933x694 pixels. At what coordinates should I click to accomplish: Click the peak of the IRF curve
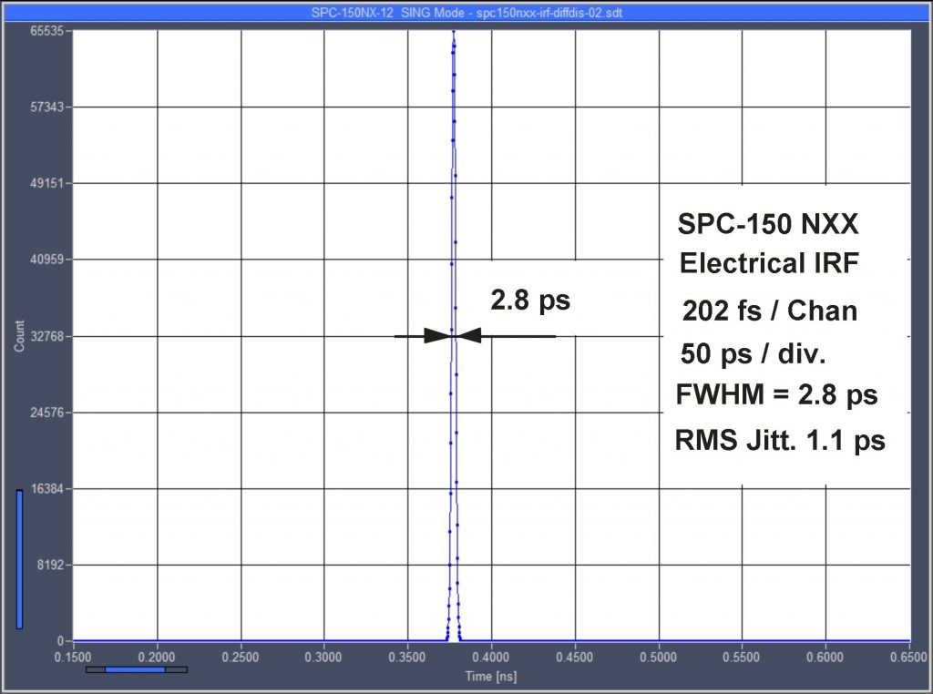(453, 33)
